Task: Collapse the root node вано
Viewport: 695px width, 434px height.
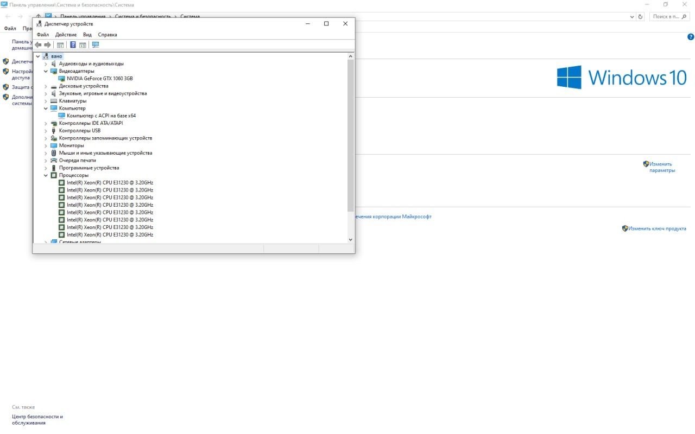Action: [x=38, y=56]
